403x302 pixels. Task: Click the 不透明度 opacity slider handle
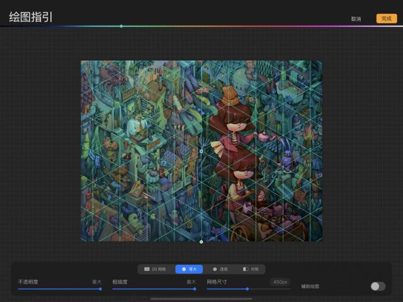[100, 289]
